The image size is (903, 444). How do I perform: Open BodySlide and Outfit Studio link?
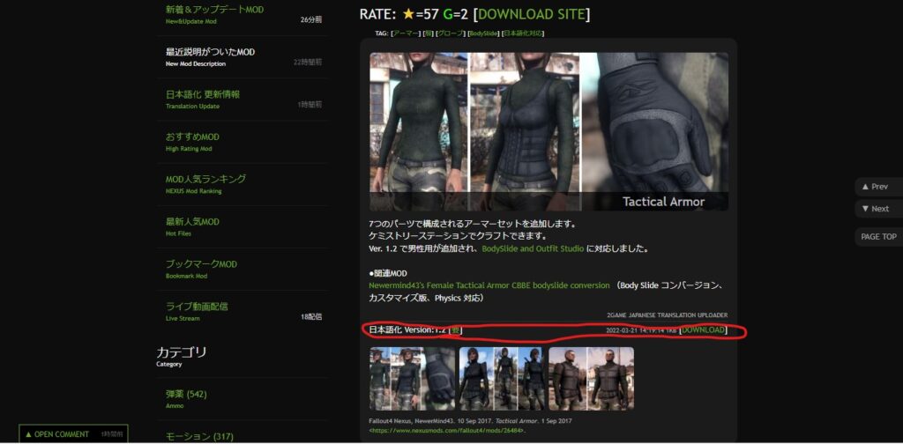point(533,249)
